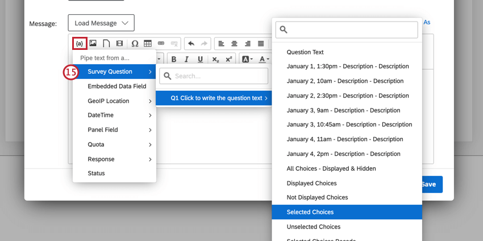Toggle underline formatting

(200, 59)
